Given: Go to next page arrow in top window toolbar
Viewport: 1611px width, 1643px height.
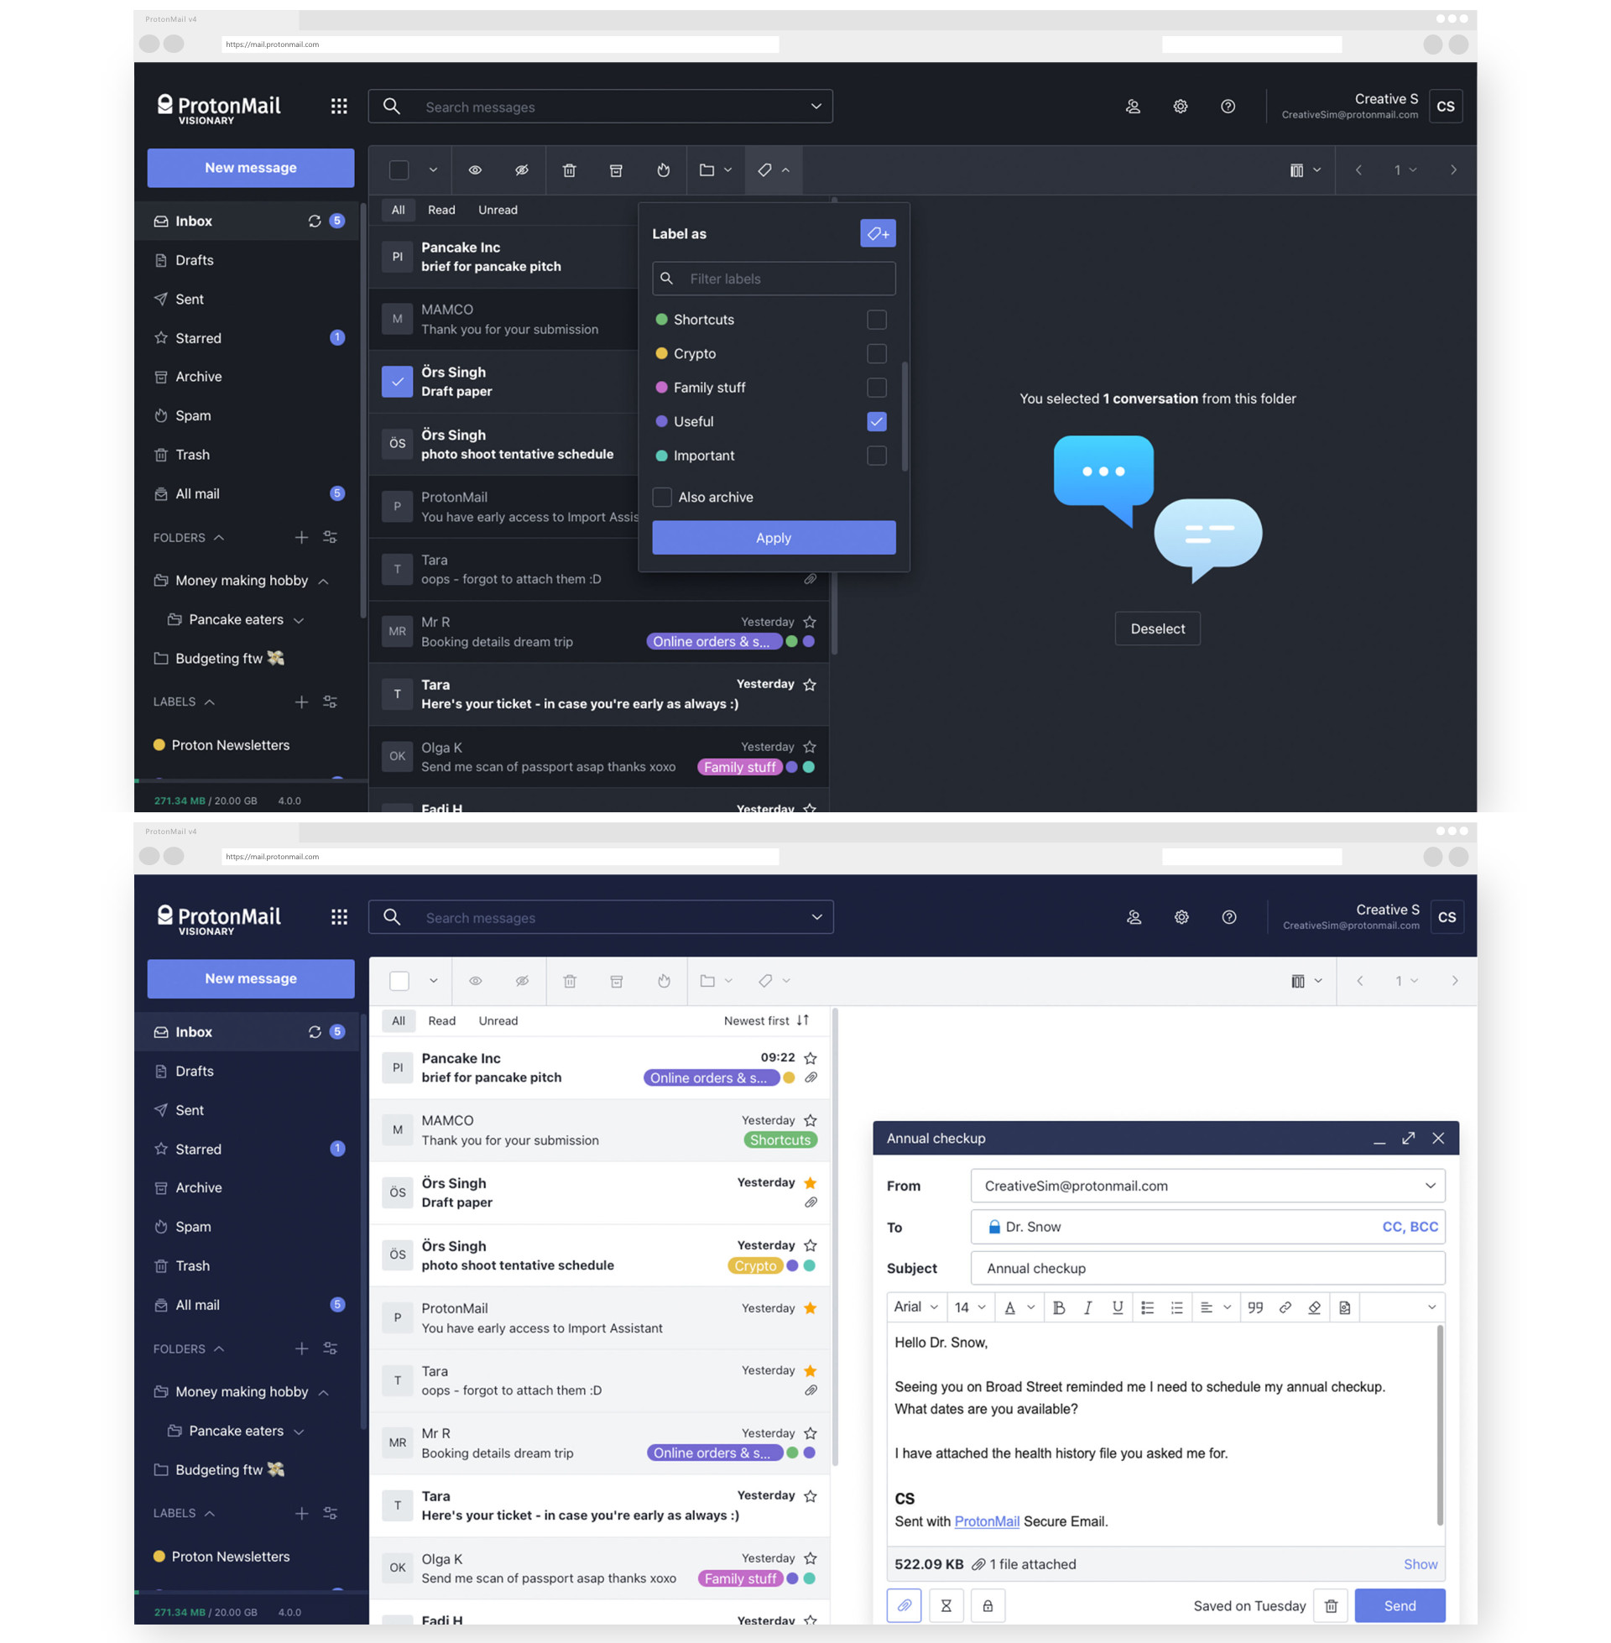Looking at the screenshot, I should tap(1453, 170).
